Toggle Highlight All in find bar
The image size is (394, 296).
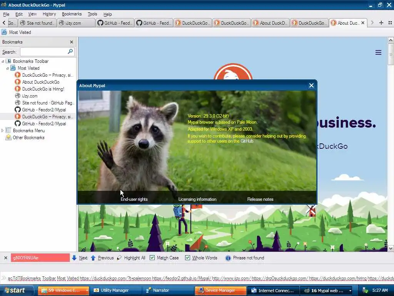click(x=131, y=258)
